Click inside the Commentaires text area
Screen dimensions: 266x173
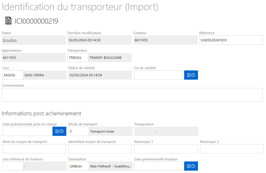point(132,94)
